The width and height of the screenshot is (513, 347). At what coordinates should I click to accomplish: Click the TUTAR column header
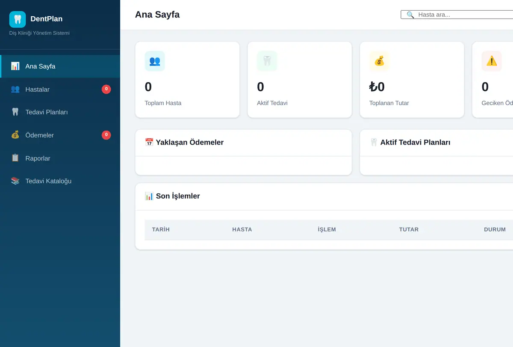tap(409, 229)
